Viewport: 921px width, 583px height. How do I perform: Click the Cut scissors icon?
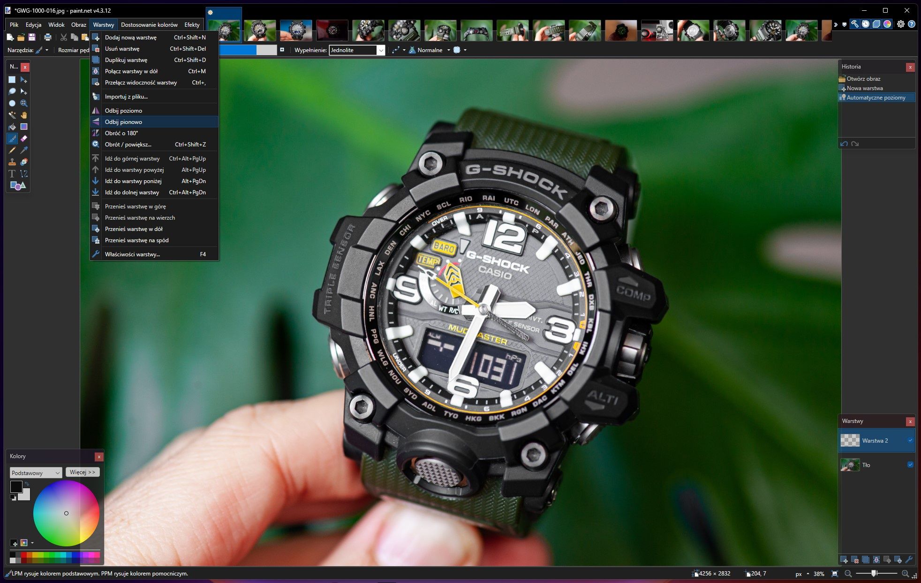pos(64,37)
